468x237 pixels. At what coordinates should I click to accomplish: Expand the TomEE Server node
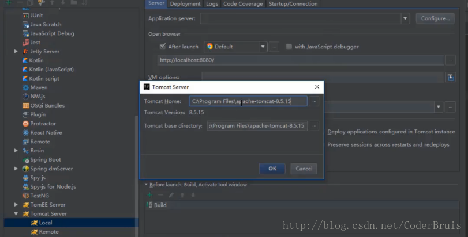(x=16, y=205)
